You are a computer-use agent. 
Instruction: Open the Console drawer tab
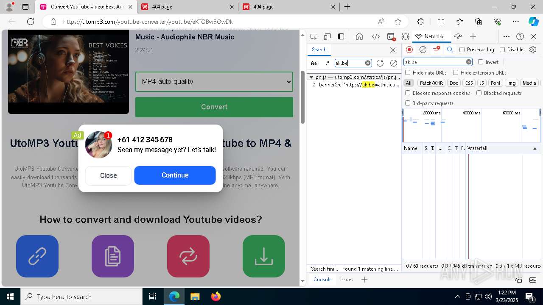click(322, 280)
